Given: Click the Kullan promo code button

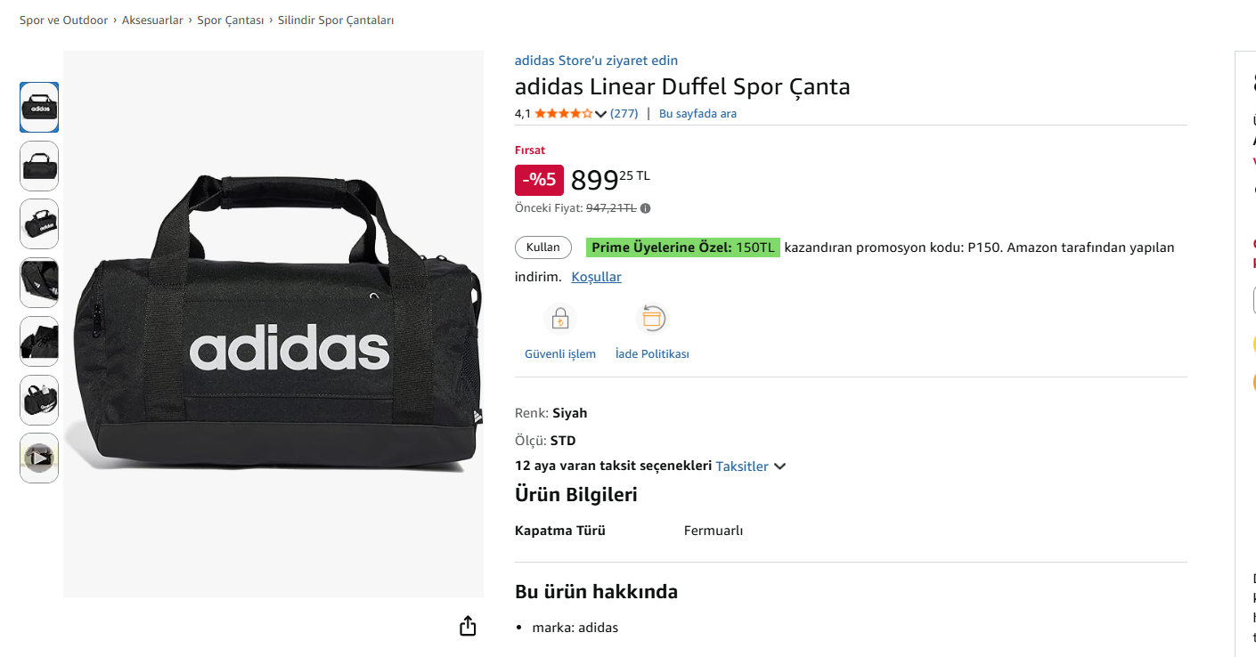Looking at the screenshot, I should pyautogui.click(x=543, y=247).
